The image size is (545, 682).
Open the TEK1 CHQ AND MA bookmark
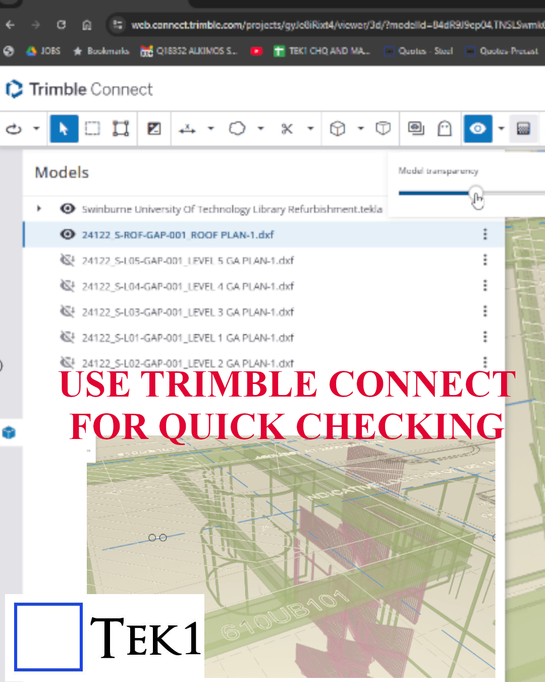click(321, 51)
